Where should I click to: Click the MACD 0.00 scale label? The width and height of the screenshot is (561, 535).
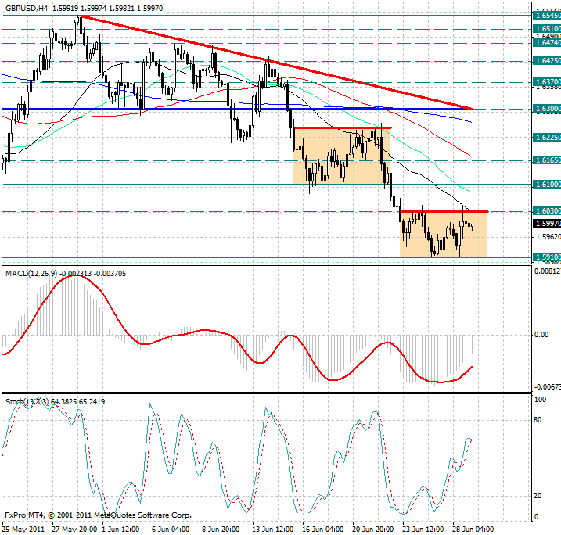pos(541,335)
